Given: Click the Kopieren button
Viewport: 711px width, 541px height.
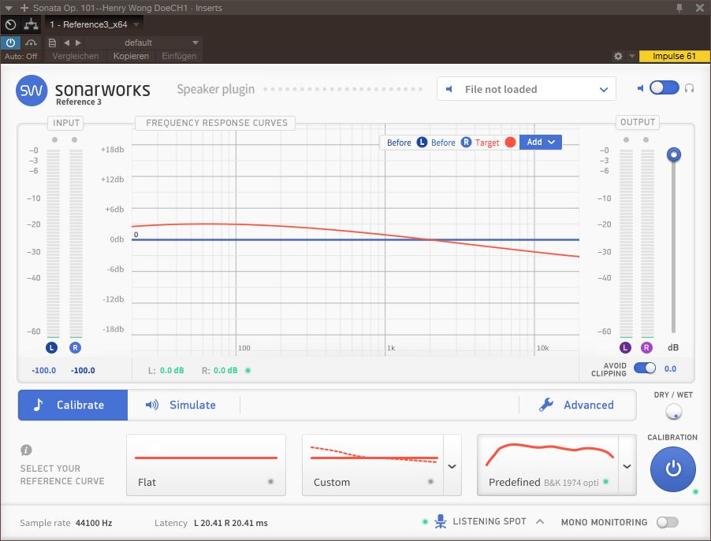Looking at the screenshot, I should pyautogui.click(x=131, y=56).
